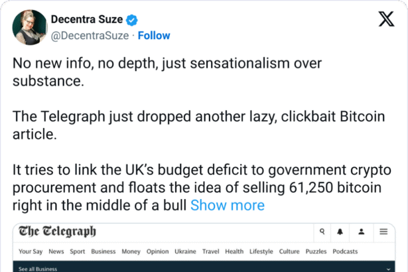This screenshot has height=272, width=408.
Task: Open Decentra Suze's profile avatar
Action: pyautogui.click(x=28, y=27)
